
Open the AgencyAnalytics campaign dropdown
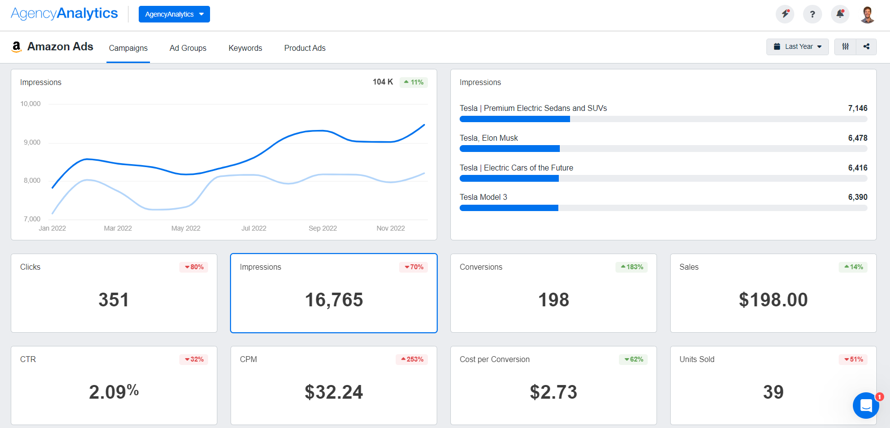tap(174, 14)
